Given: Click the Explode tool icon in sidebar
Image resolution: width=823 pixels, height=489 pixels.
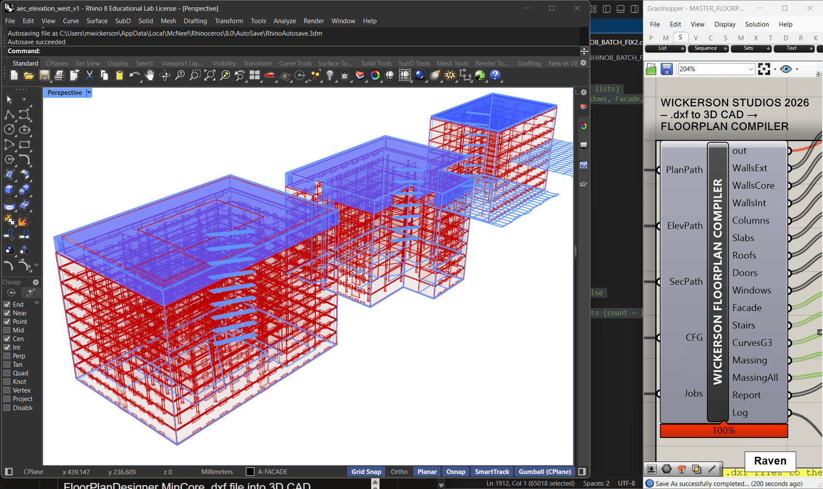Looking at the screenshot, I should point(24,221).
